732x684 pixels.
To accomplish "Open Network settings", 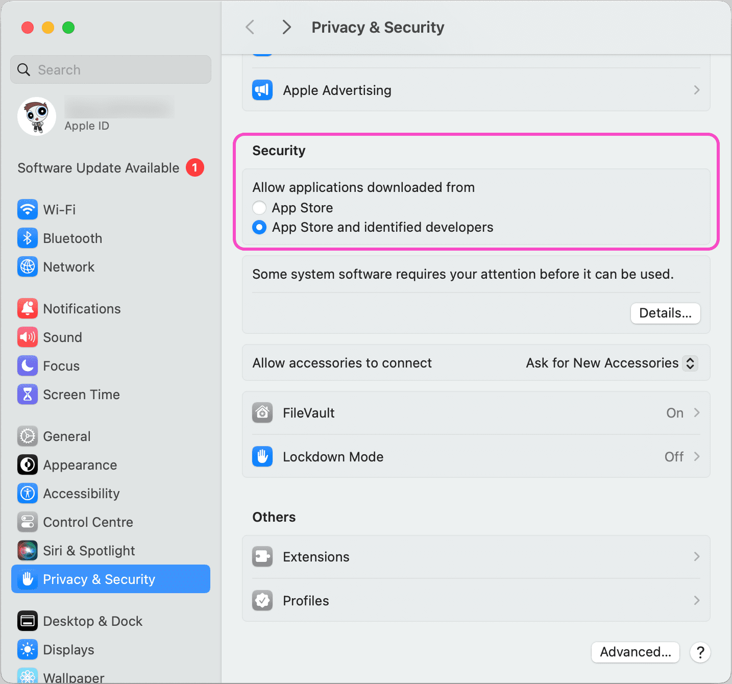I will click(69, 266).
